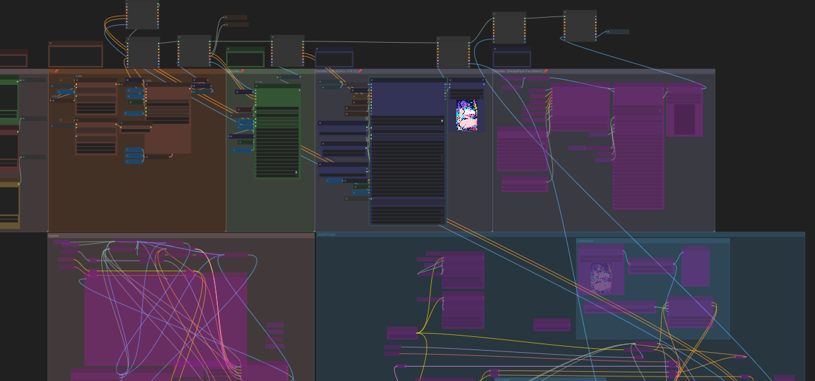Select the Controlnet group title

[x=585, y=241]
